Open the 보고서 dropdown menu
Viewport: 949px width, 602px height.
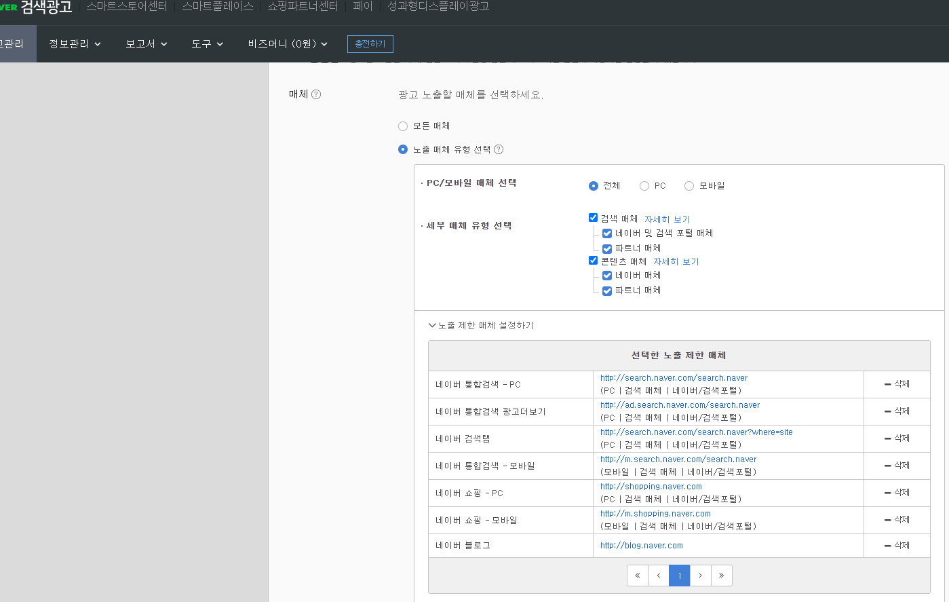[x=146, y=44]
